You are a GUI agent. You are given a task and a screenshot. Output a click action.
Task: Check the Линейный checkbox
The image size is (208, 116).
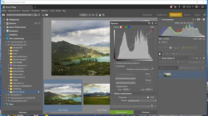pos(115,66)
